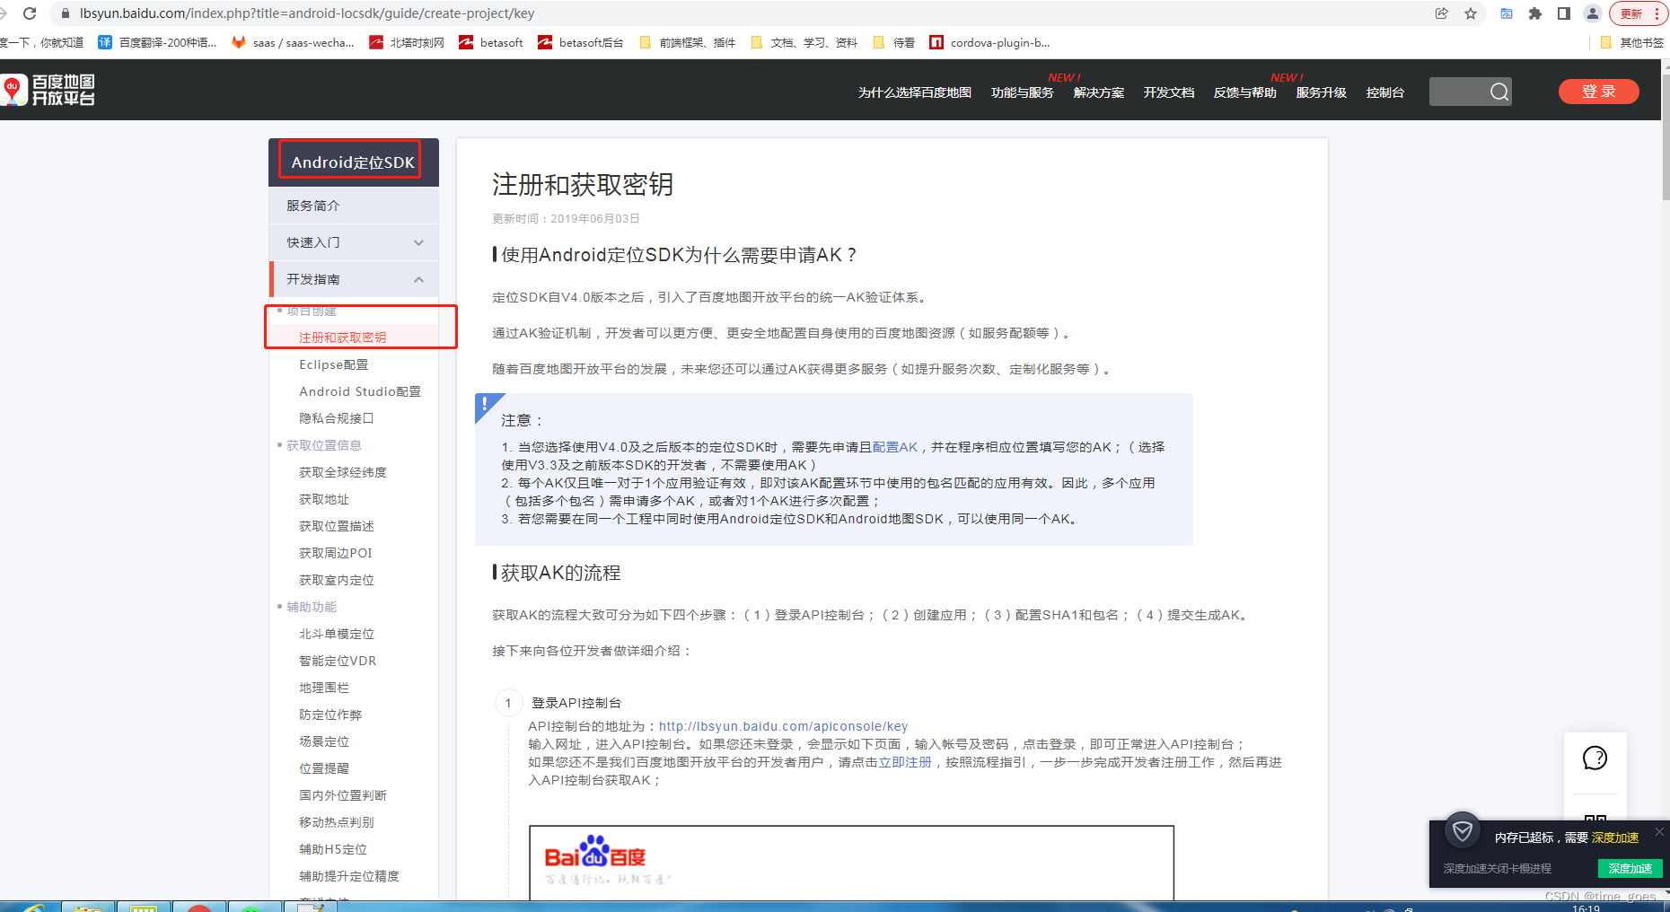Click the red 登录 login button
1670x912 pixels.
pos(1599,92)
